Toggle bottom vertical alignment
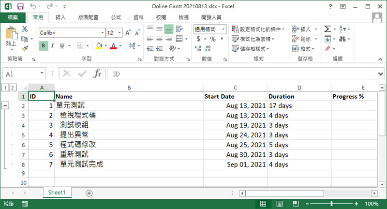The height and width of the screenshot is (209, 387). (x=169, y=29)
